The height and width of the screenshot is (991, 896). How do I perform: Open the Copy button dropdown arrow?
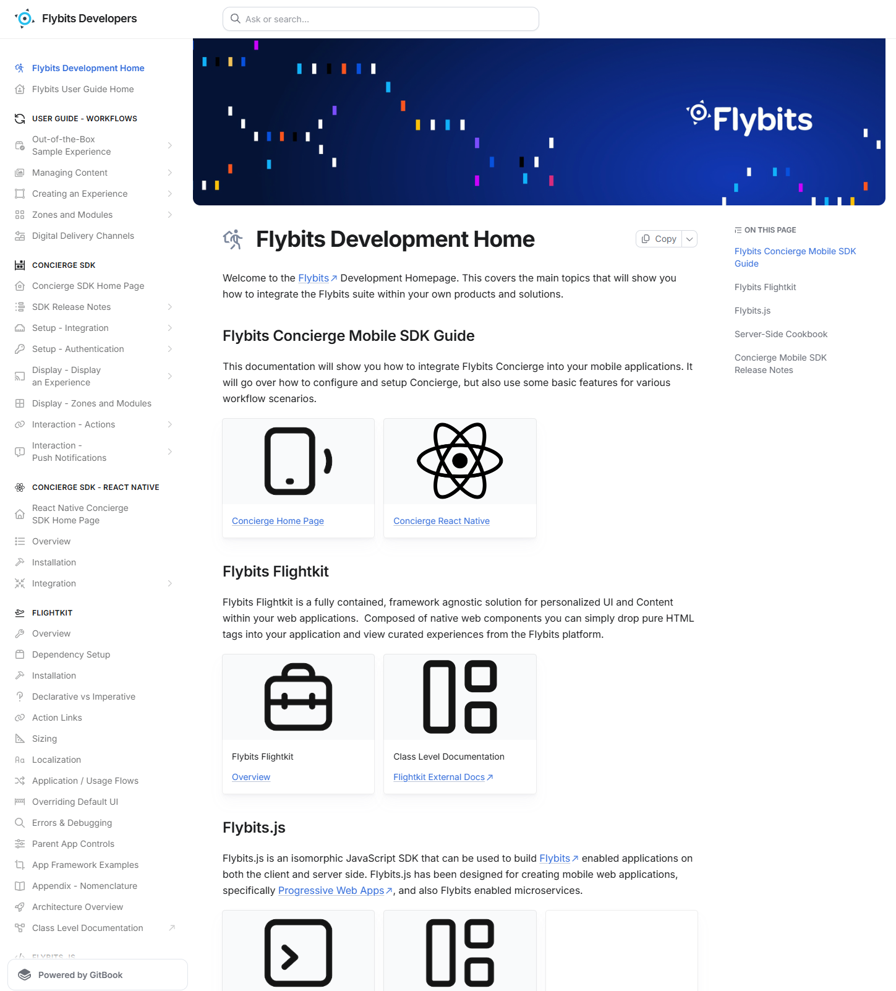click(689, 239)
